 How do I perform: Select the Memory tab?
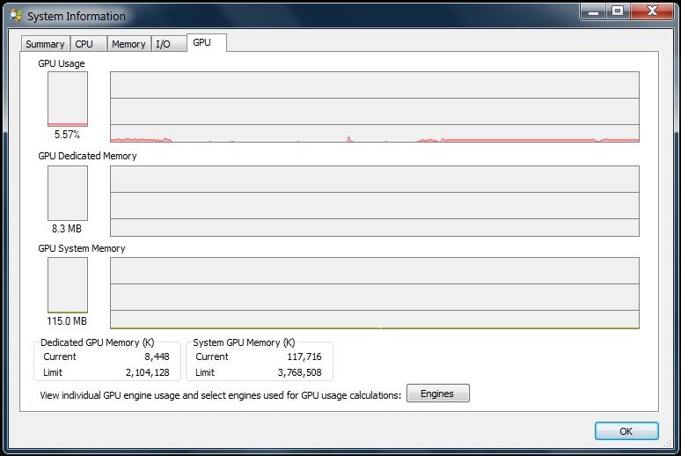129,44
